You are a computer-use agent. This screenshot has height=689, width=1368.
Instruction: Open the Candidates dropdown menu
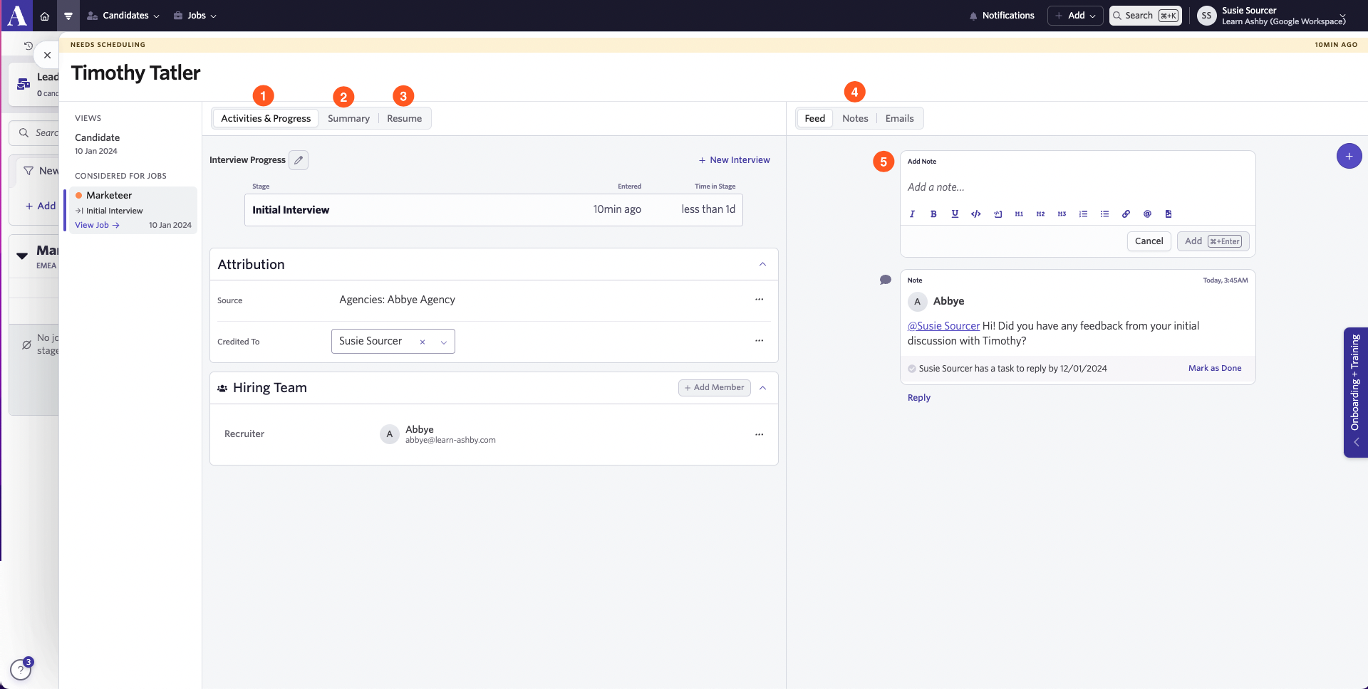pos(123,16)
